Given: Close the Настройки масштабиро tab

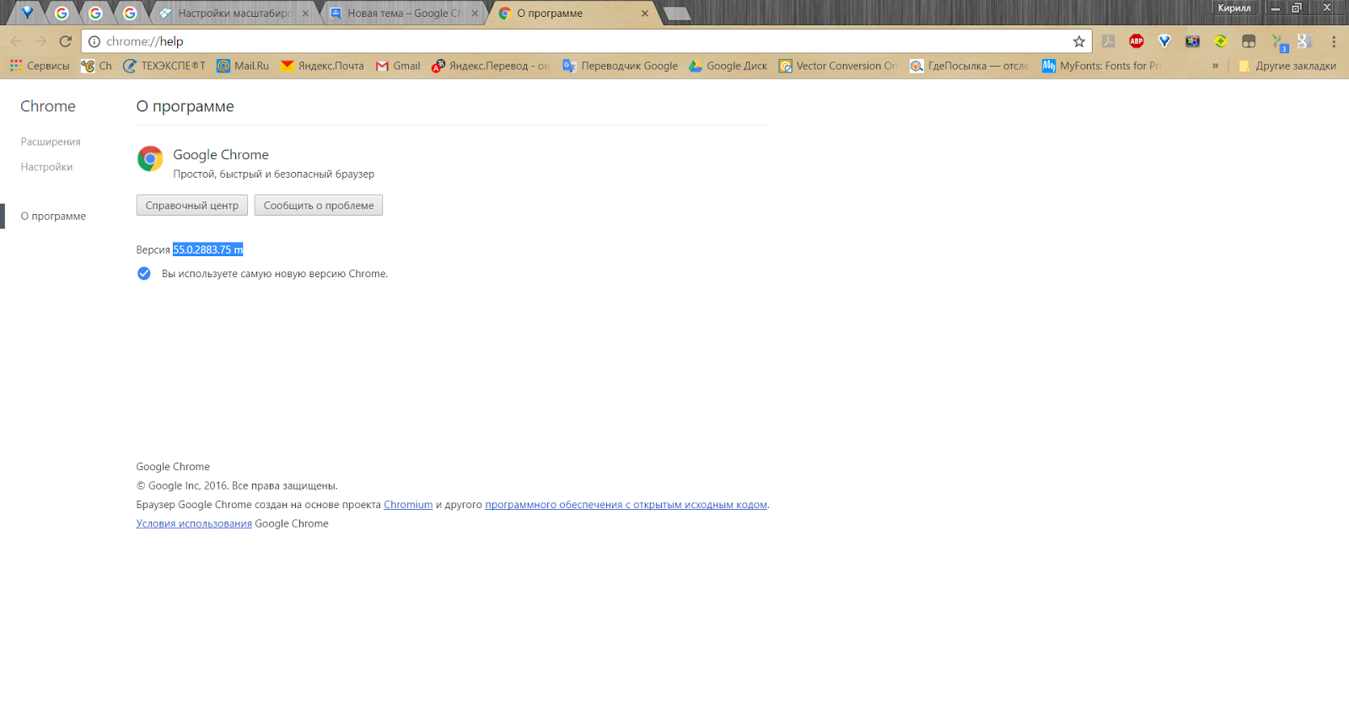Looking at the screenshot, I should point(305,13).
